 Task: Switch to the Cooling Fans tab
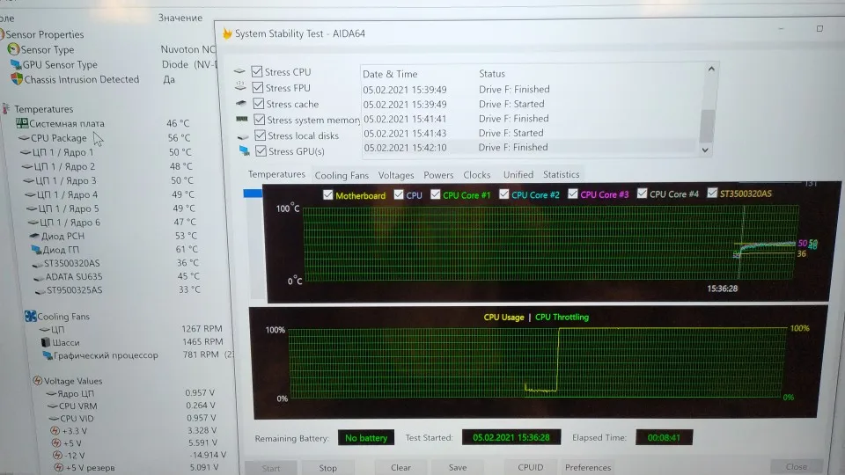(342, 176)
